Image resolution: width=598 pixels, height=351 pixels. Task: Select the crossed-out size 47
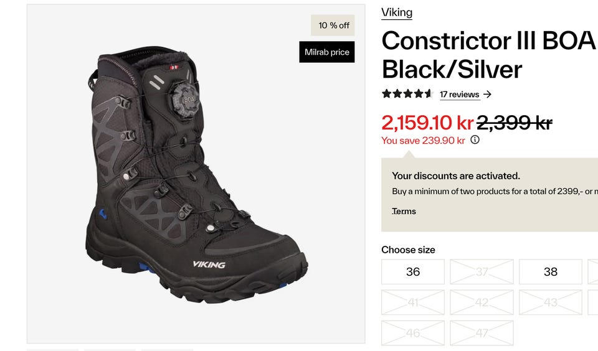(x=482, y=333)
